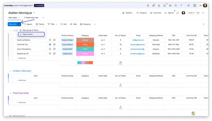212x121 pixels.
Task: Select all items in Past Due Date group
Action: click(x=11, y=98)
